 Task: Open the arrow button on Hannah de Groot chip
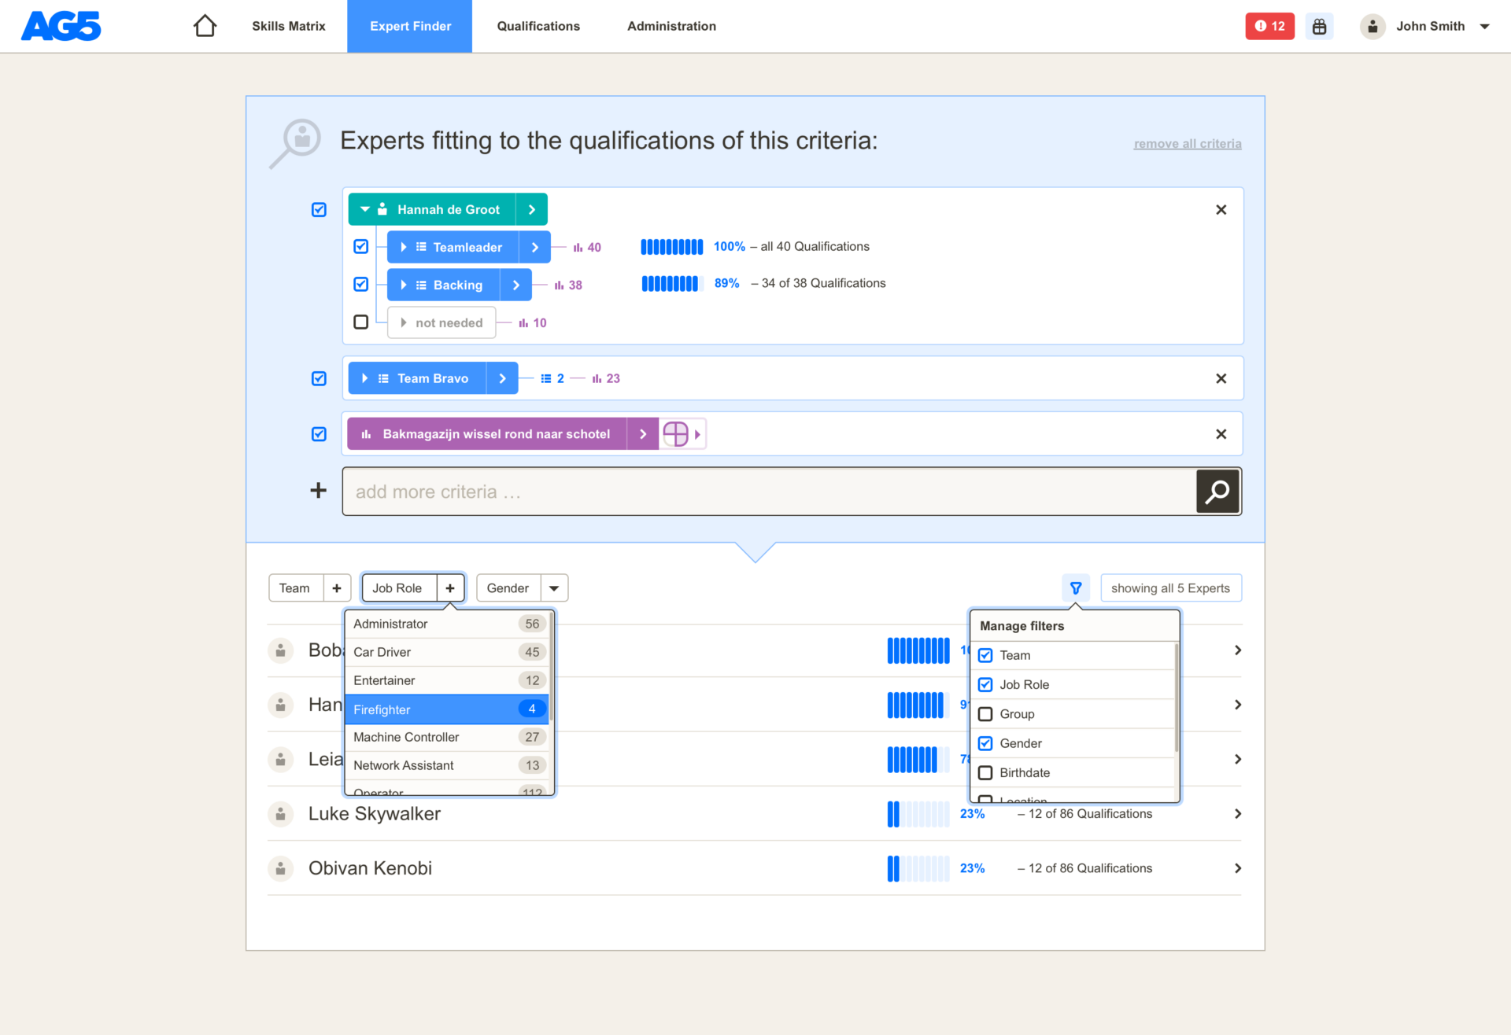tap(532, 210)
